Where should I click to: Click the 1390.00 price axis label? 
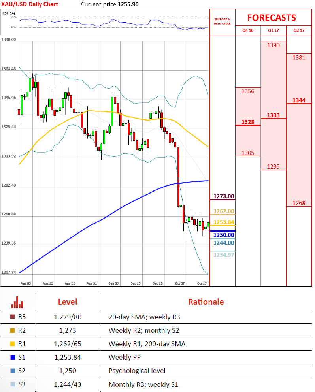[x=9, y=40]
